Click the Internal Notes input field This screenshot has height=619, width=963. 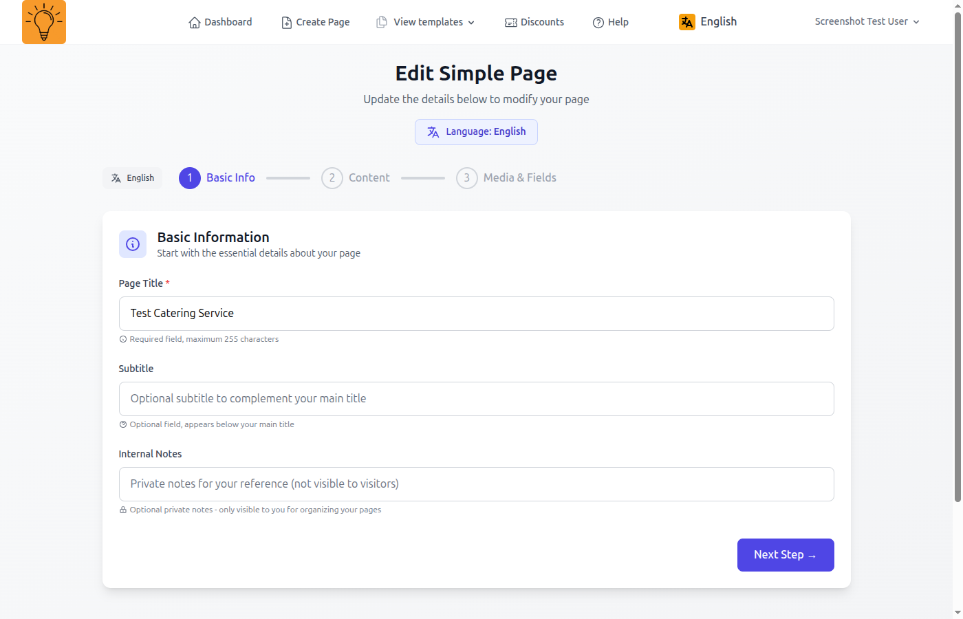pos(477,484)
